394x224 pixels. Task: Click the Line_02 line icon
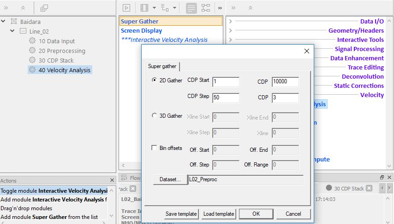23,31
